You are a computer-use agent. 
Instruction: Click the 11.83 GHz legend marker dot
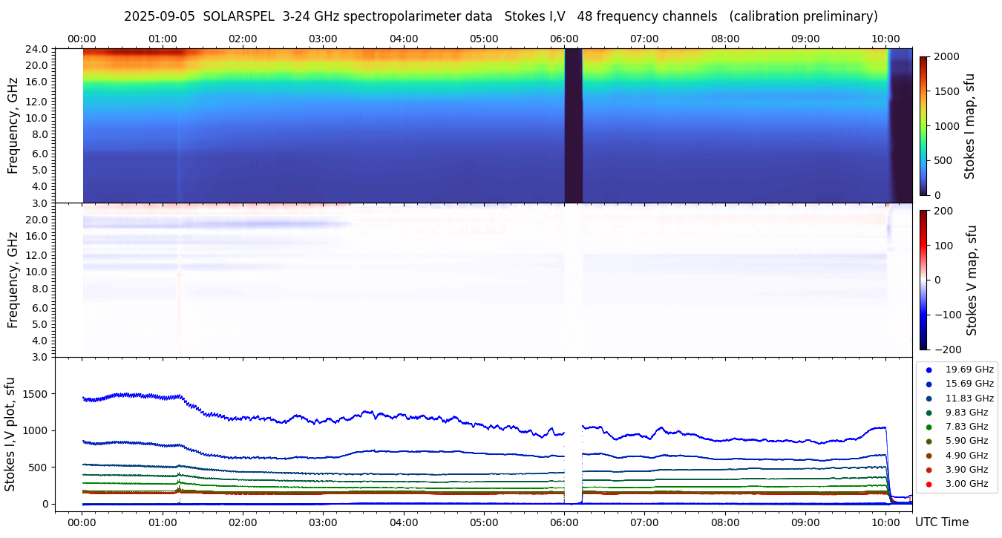(x=929, y=398)
